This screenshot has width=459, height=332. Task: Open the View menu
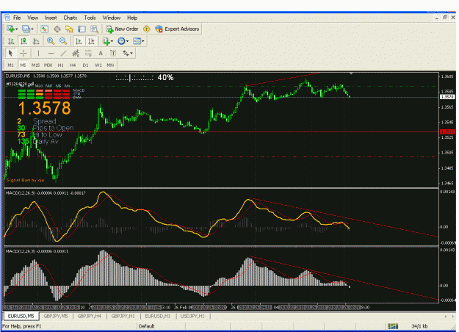(33, 18)
